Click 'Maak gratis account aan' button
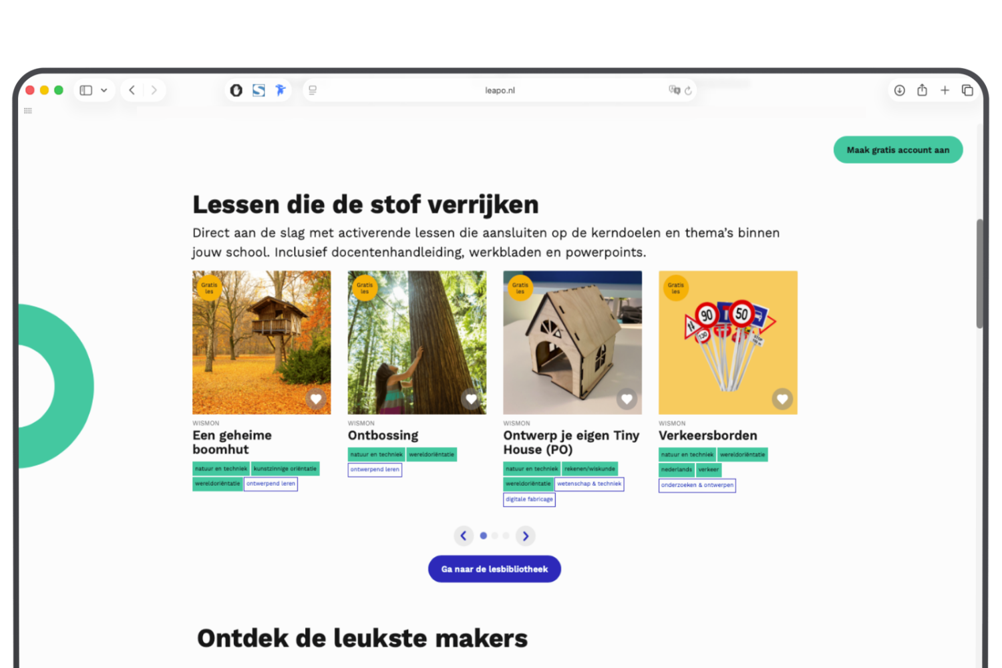 tap(898, 150)
